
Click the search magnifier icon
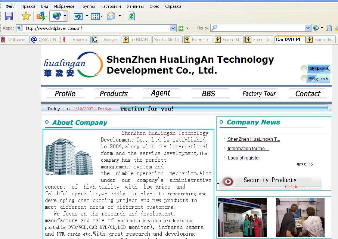pos(214,28)
